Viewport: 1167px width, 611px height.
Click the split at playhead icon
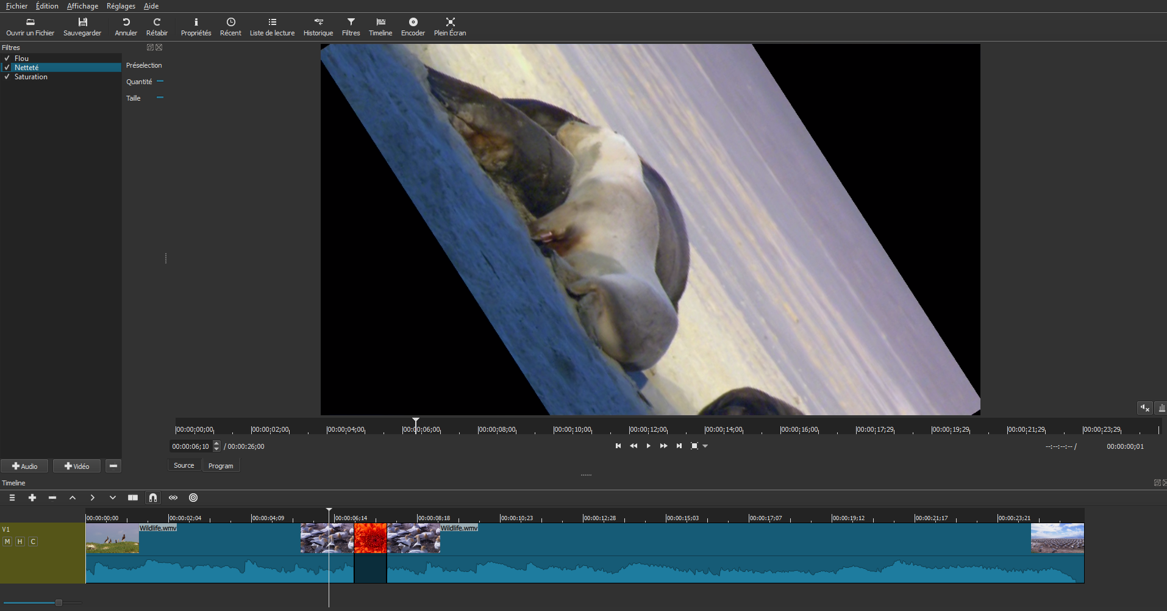tap(133, 498)
